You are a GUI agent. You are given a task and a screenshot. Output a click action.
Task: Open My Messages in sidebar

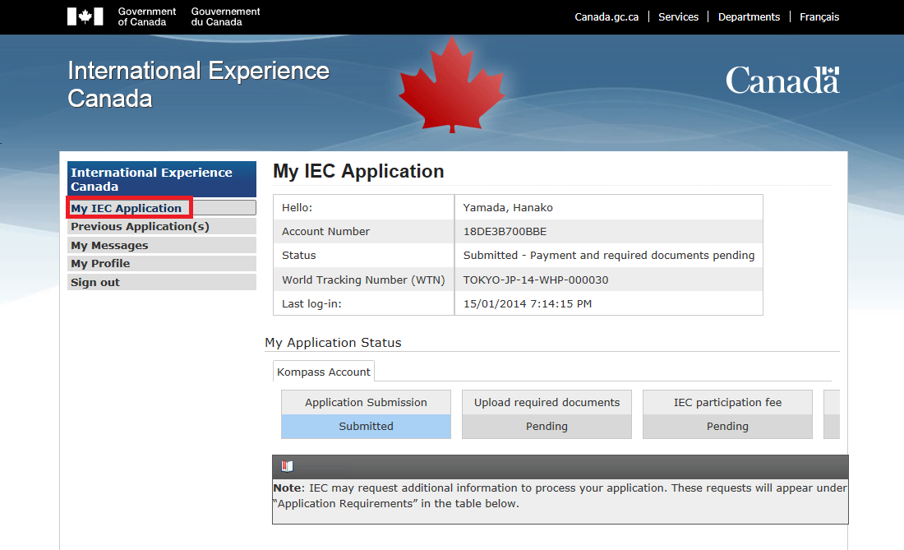[x=161, y=245]
